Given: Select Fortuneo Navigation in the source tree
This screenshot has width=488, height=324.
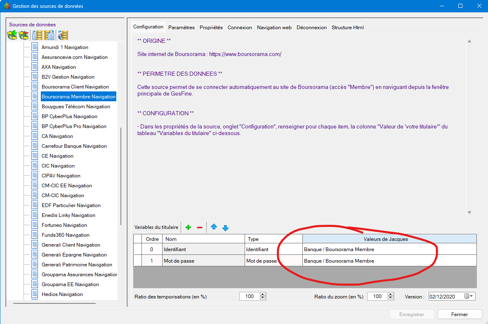Looking at the screenshot, I should click(64, 225).
